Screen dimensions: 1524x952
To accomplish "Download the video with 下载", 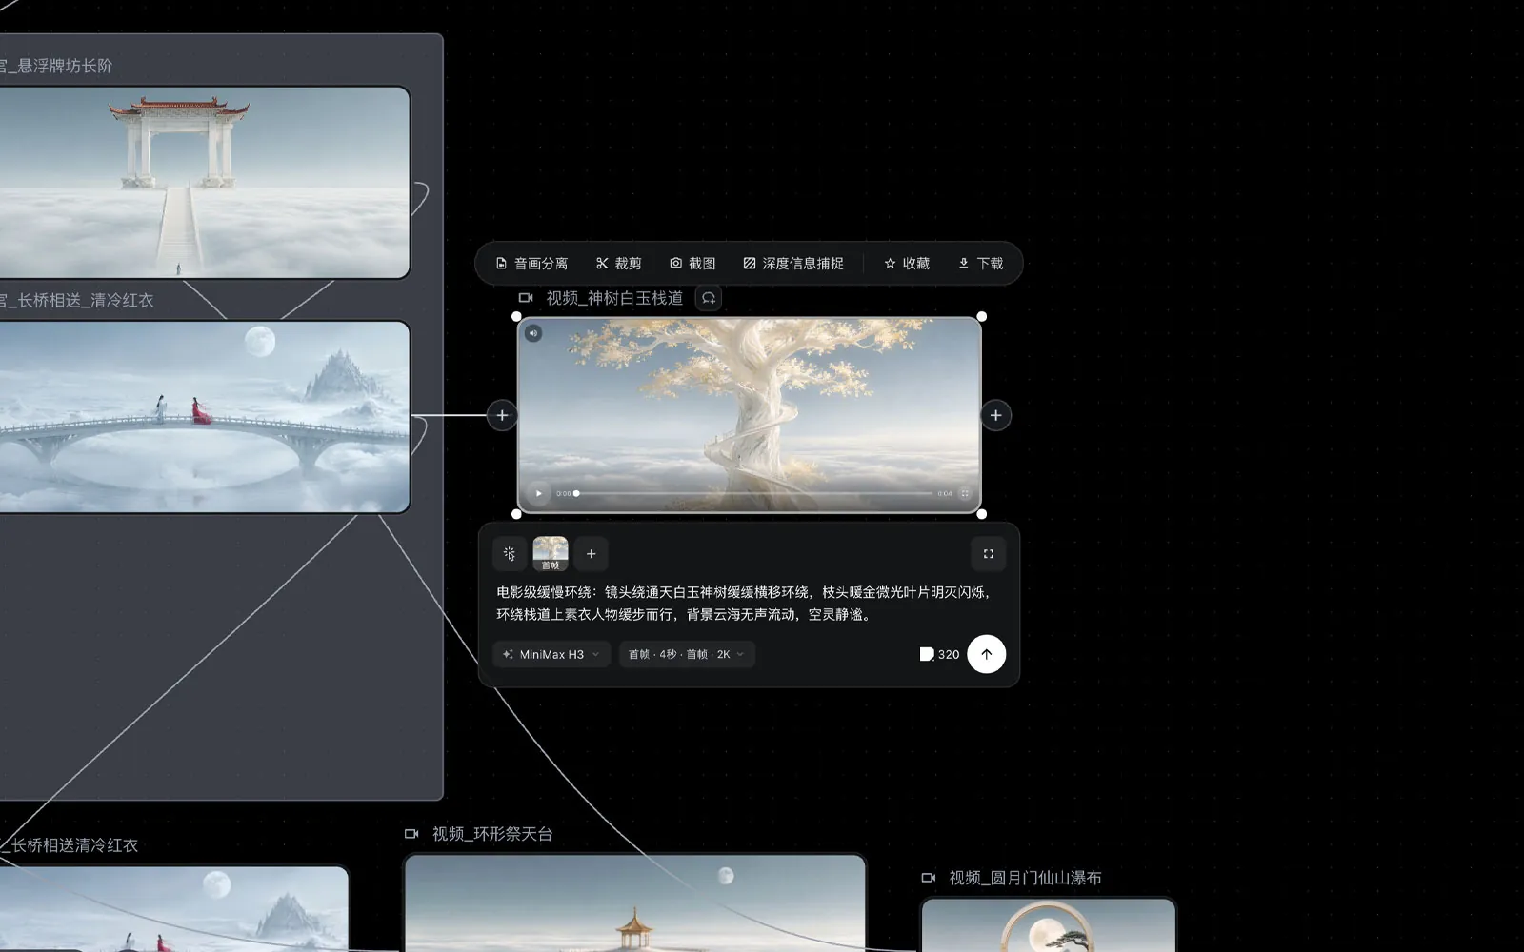I will click(x=980, y=264).
